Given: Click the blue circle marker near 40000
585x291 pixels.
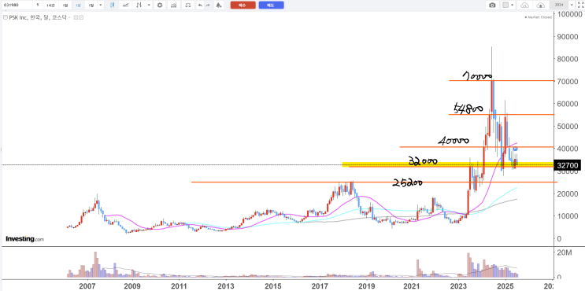Looking at the screenshot, I should pos(516,149).
